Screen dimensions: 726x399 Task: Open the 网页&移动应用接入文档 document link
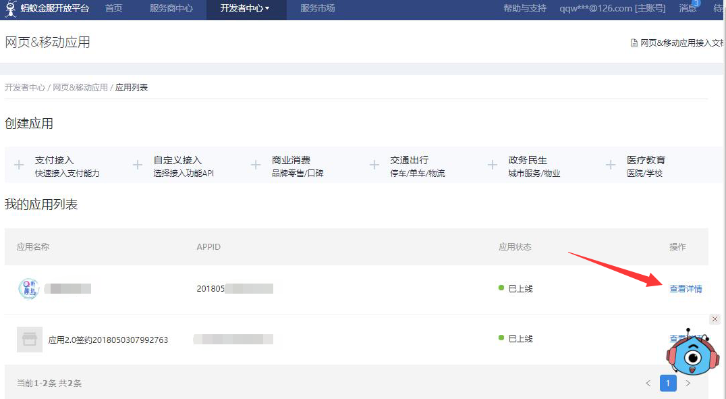coord(680,43)
